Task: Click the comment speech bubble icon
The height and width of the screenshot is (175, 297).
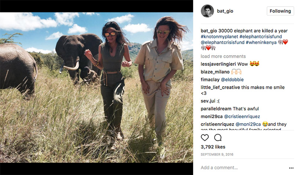Action: pos(218,138)
